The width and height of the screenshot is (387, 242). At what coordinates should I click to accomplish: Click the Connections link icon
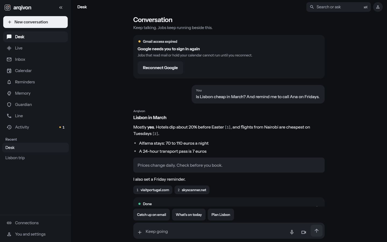point(9,223)
